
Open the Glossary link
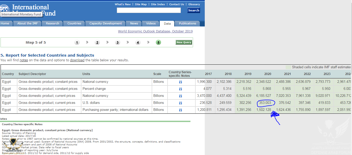[194, 4]
